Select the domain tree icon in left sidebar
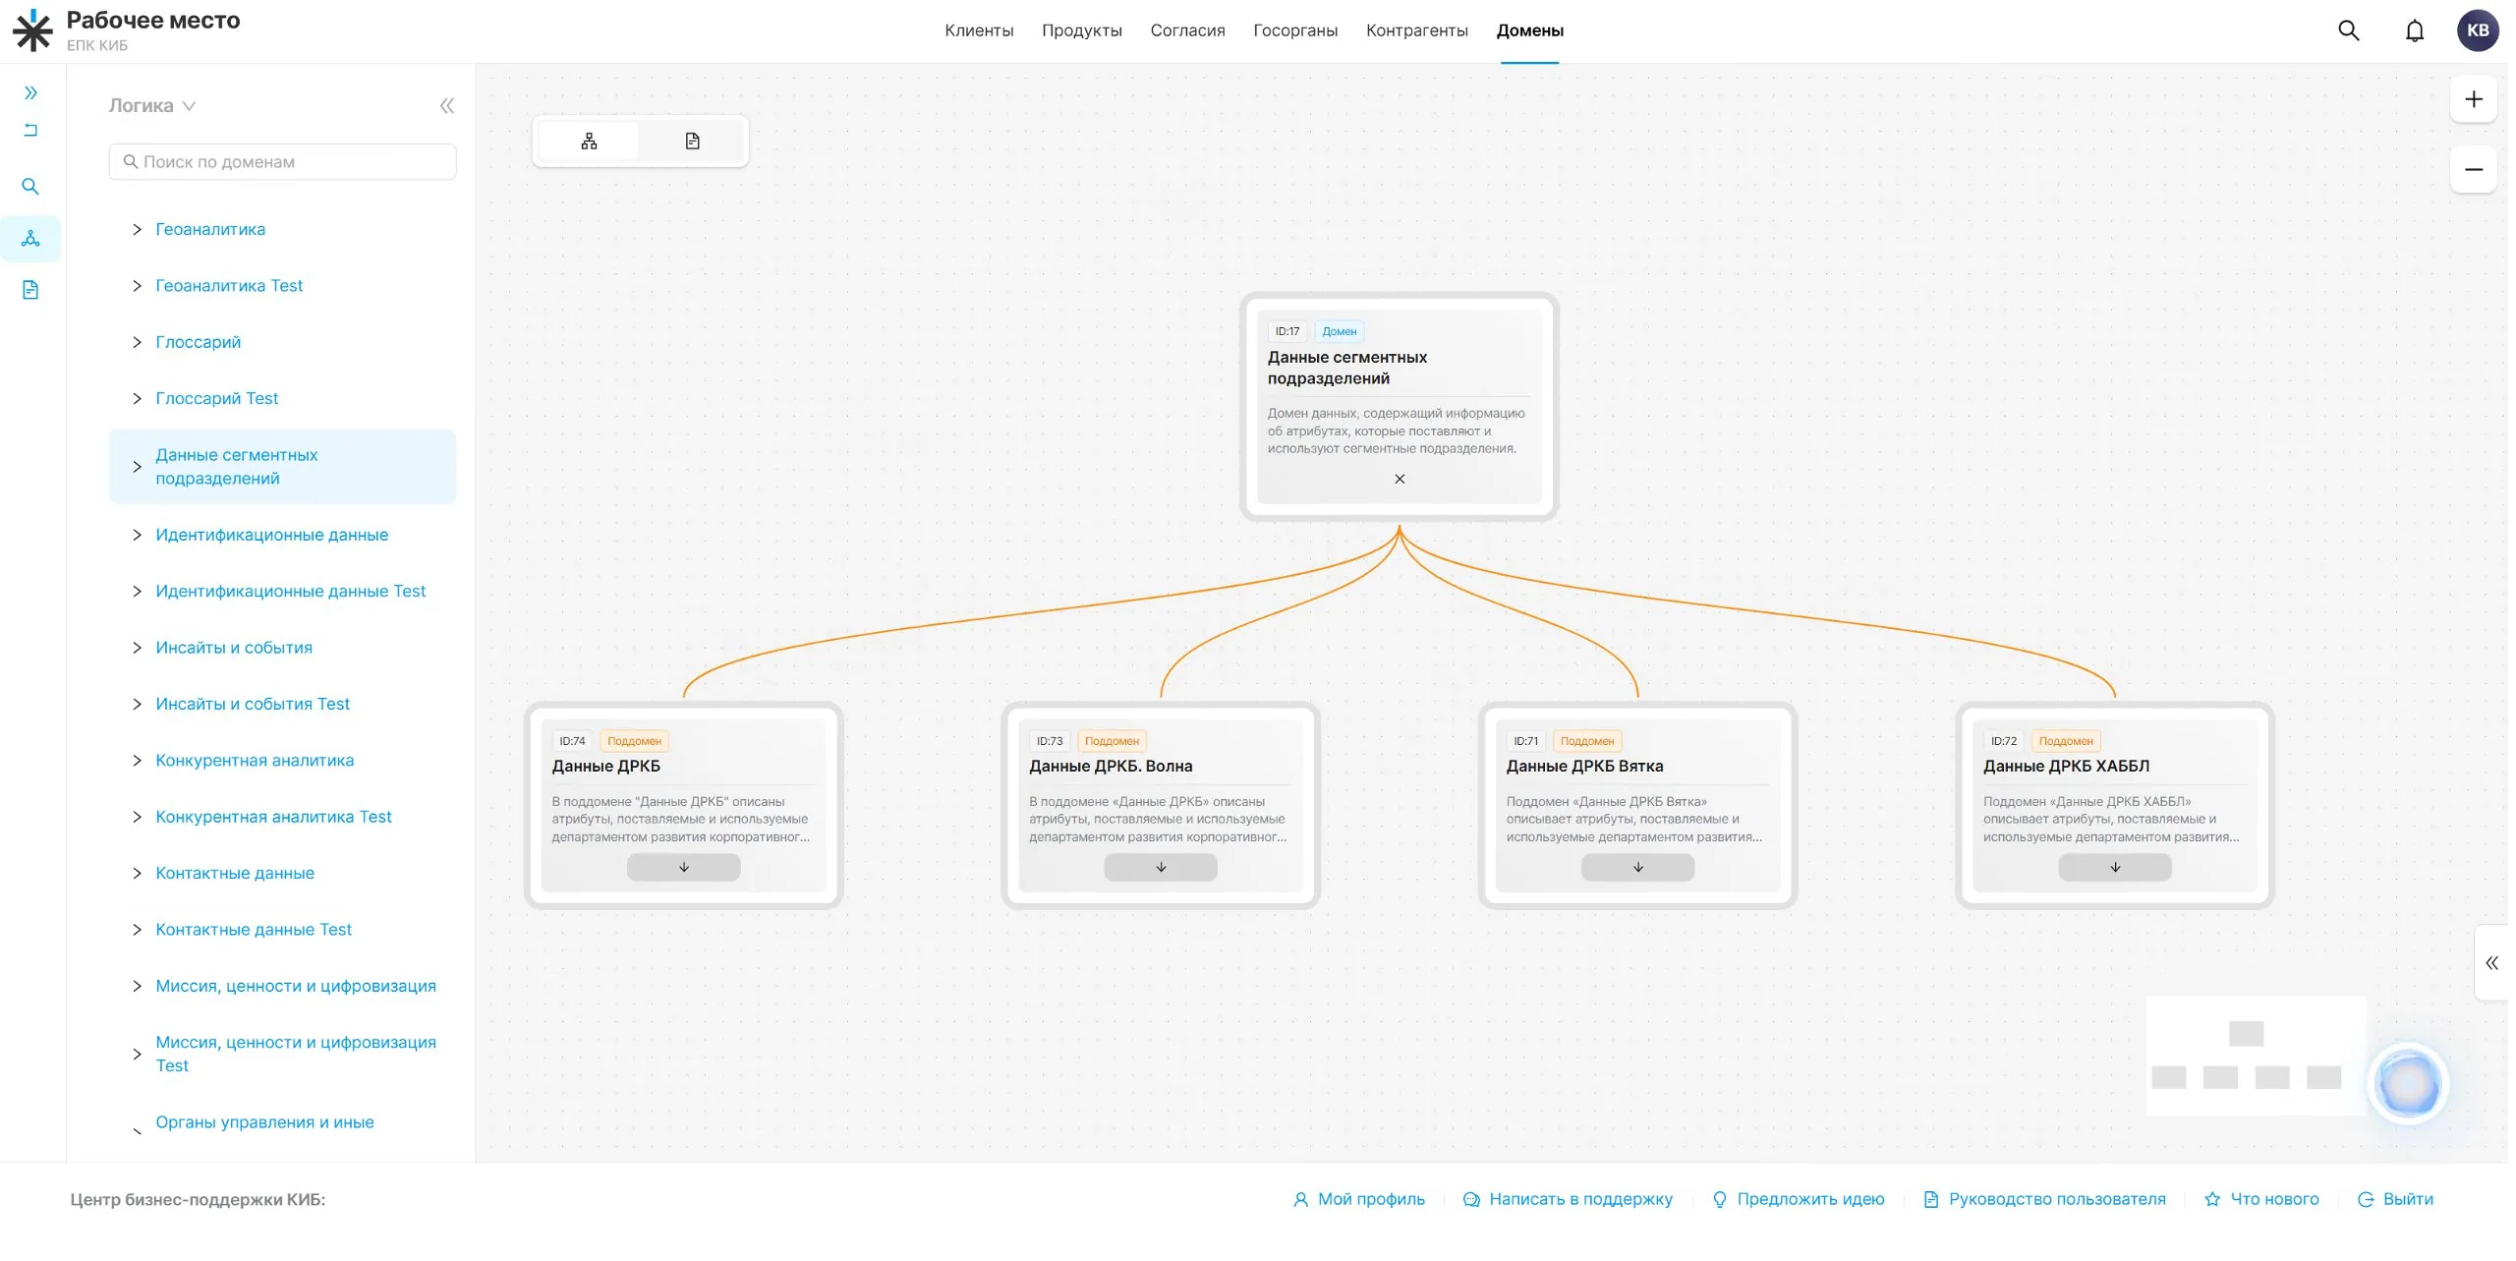Image resolution: width=2516 pixels, height=1261 pixels. [30, 239]
